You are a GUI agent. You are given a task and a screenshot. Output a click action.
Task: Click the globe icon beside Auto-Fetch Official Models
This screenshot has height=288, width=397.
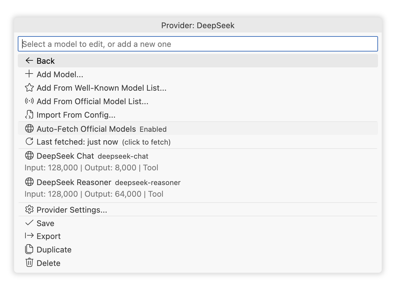[x=29, y=128]
